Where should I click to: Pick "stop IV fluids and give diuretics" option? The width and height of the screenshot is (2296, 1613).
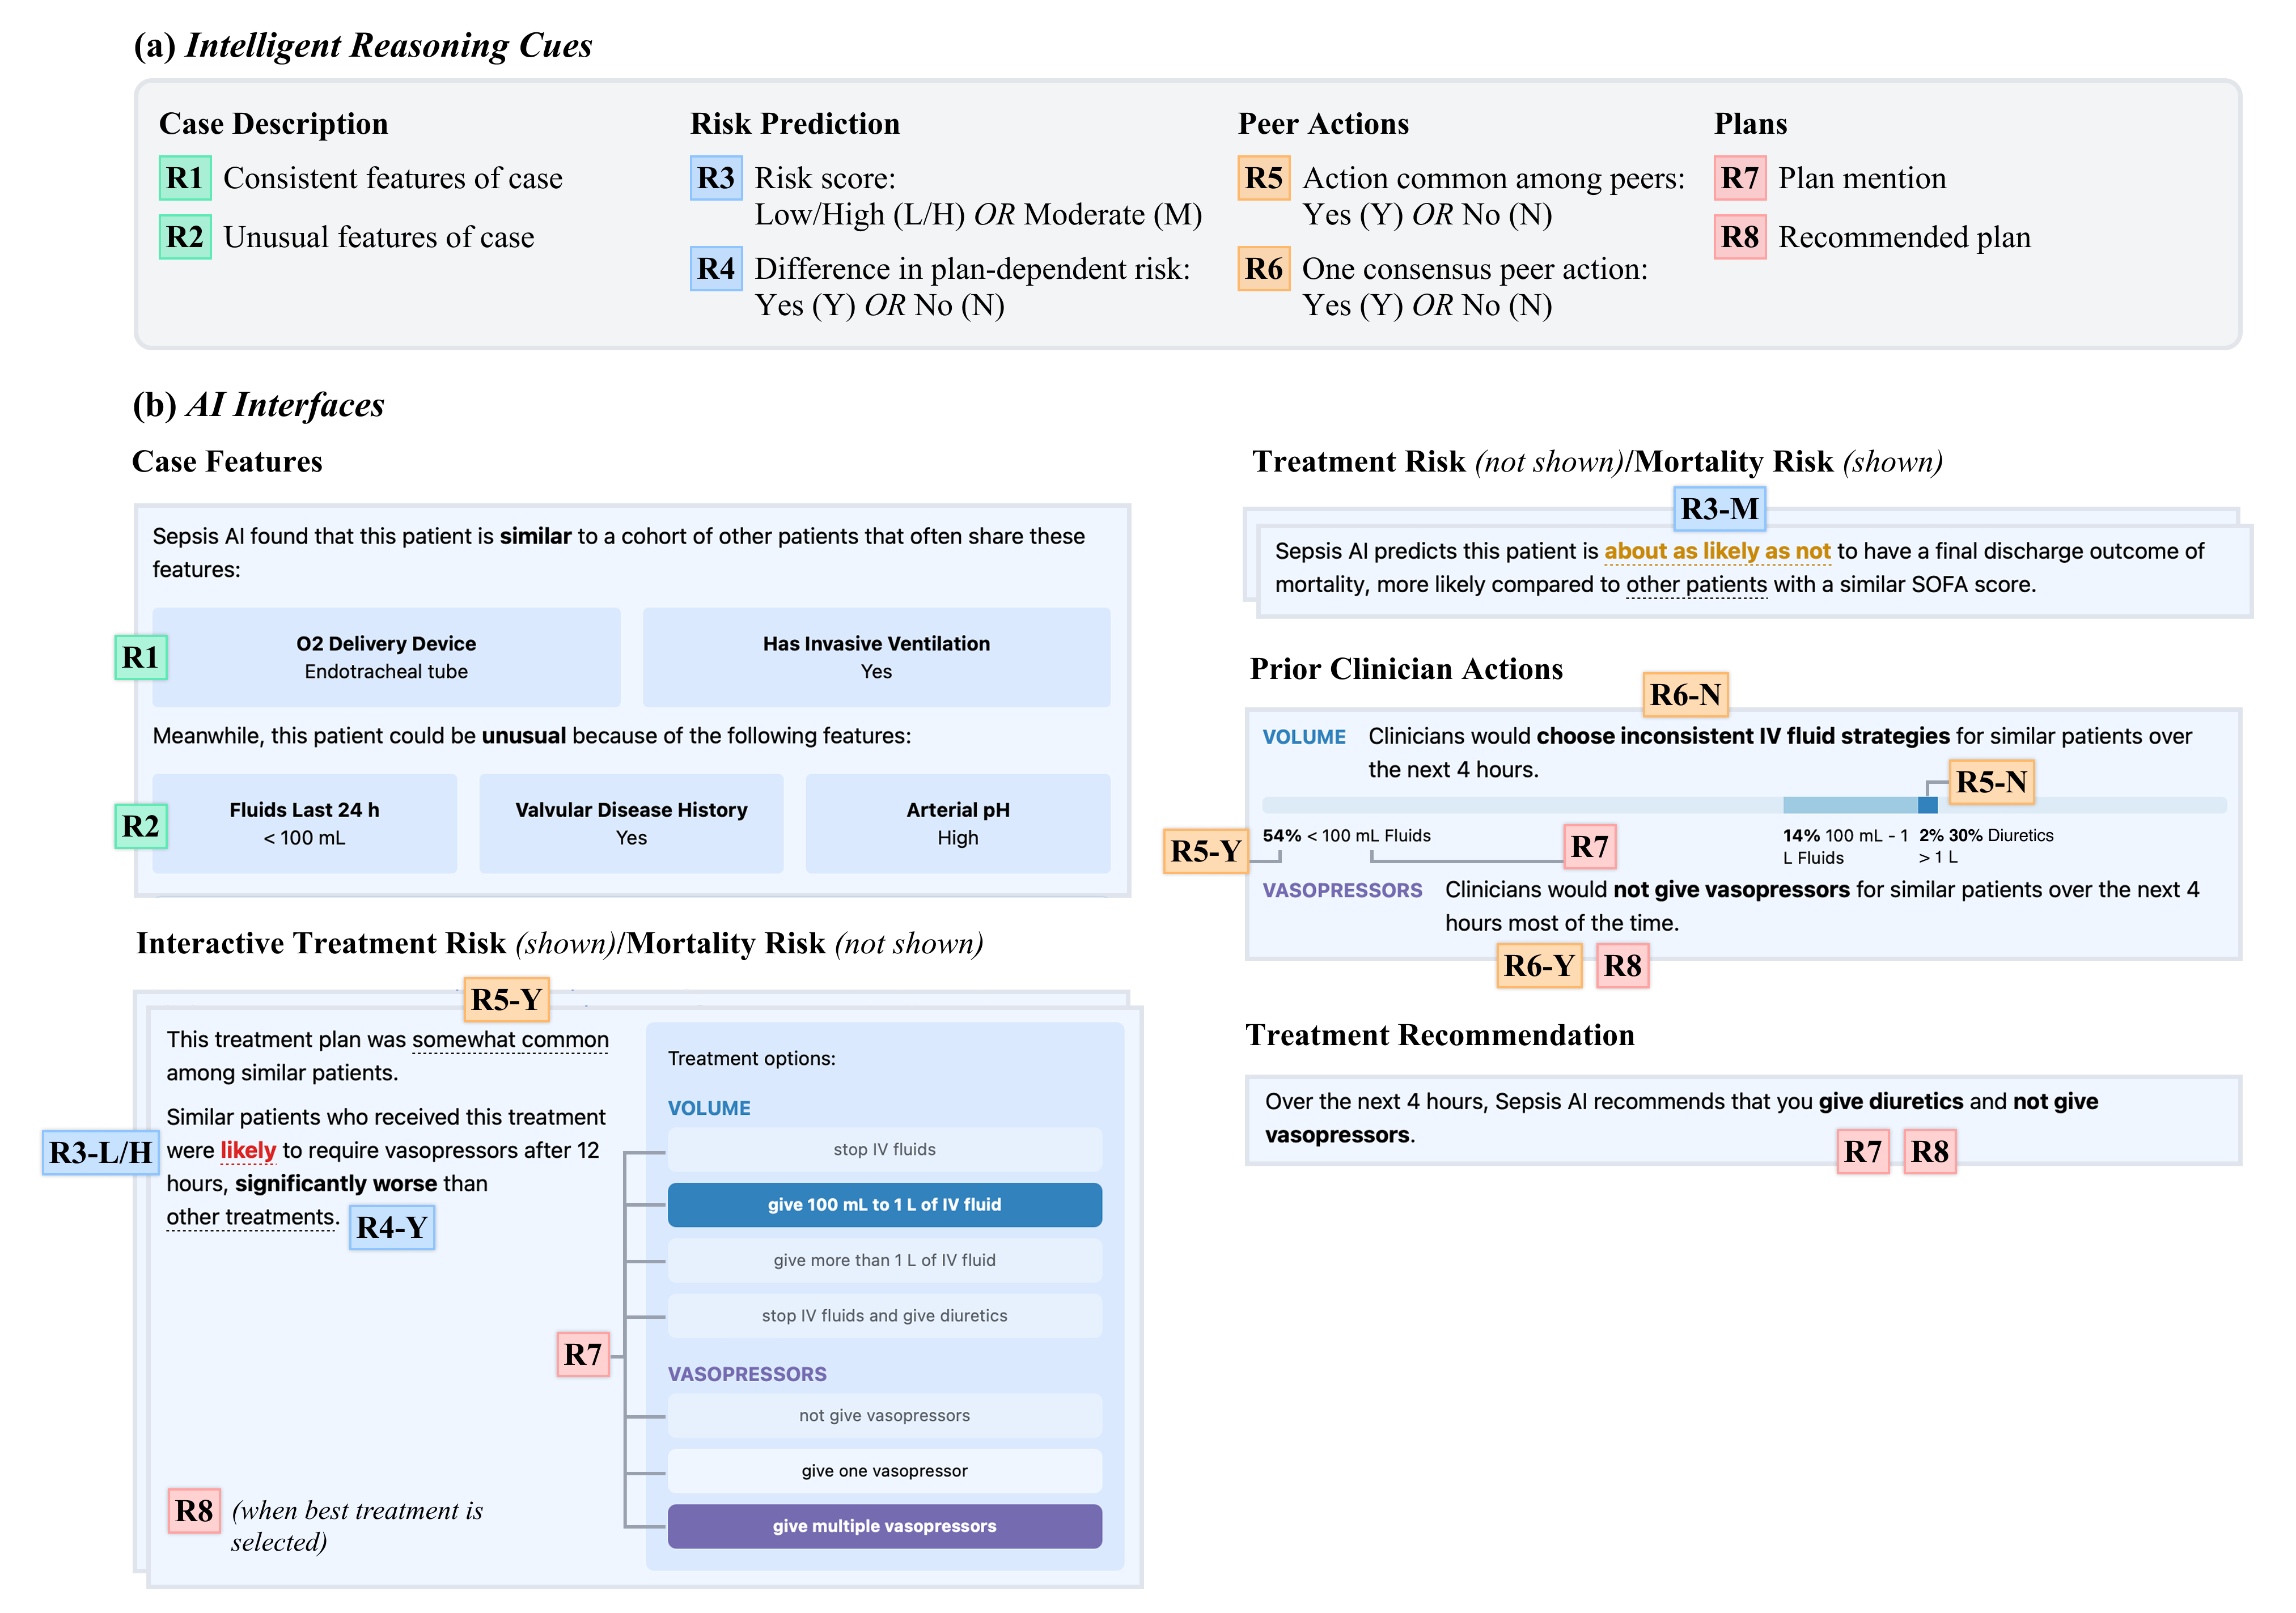(884, 1315)
